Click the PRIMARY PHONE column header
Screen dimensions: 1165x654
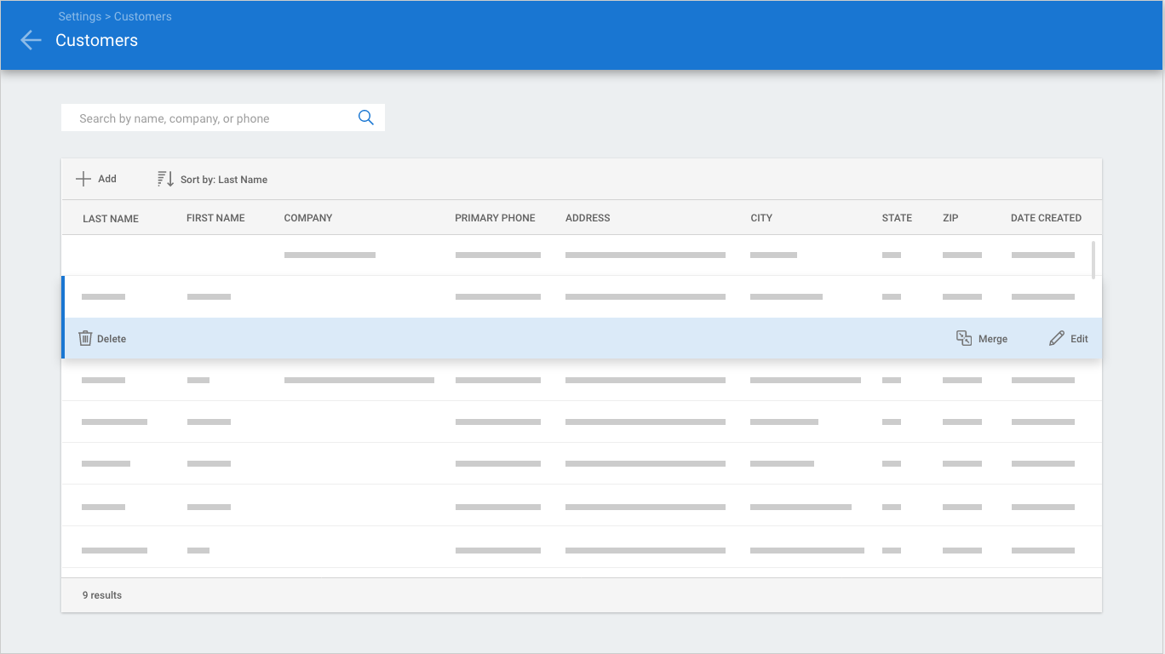point(495,218)
